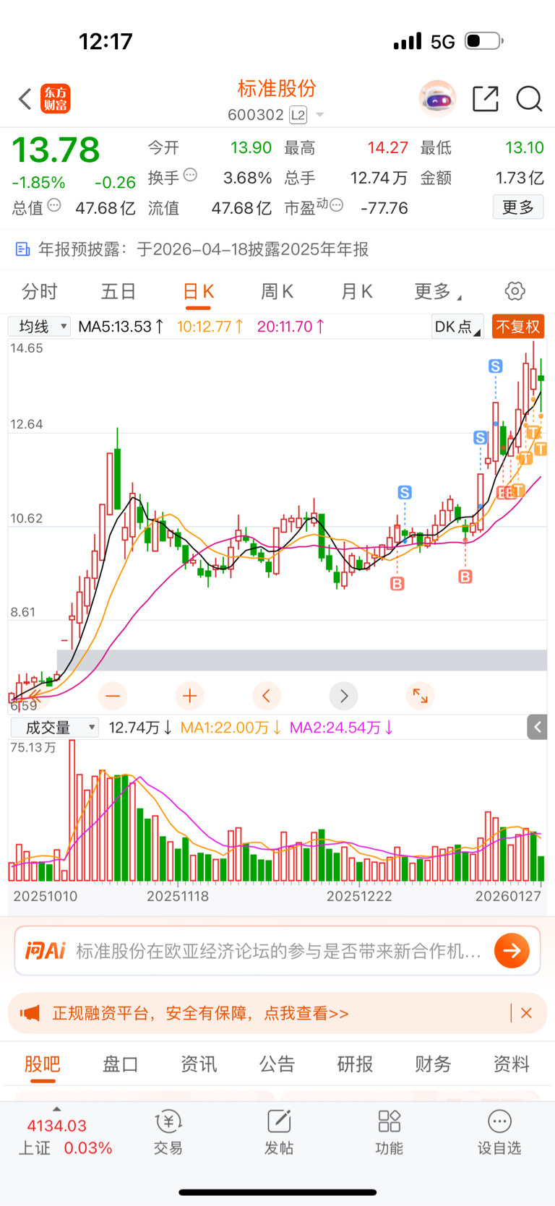
Task: Open the 更多 period dropdown tab
Action: pyautogui.click(x=437, y=291)
